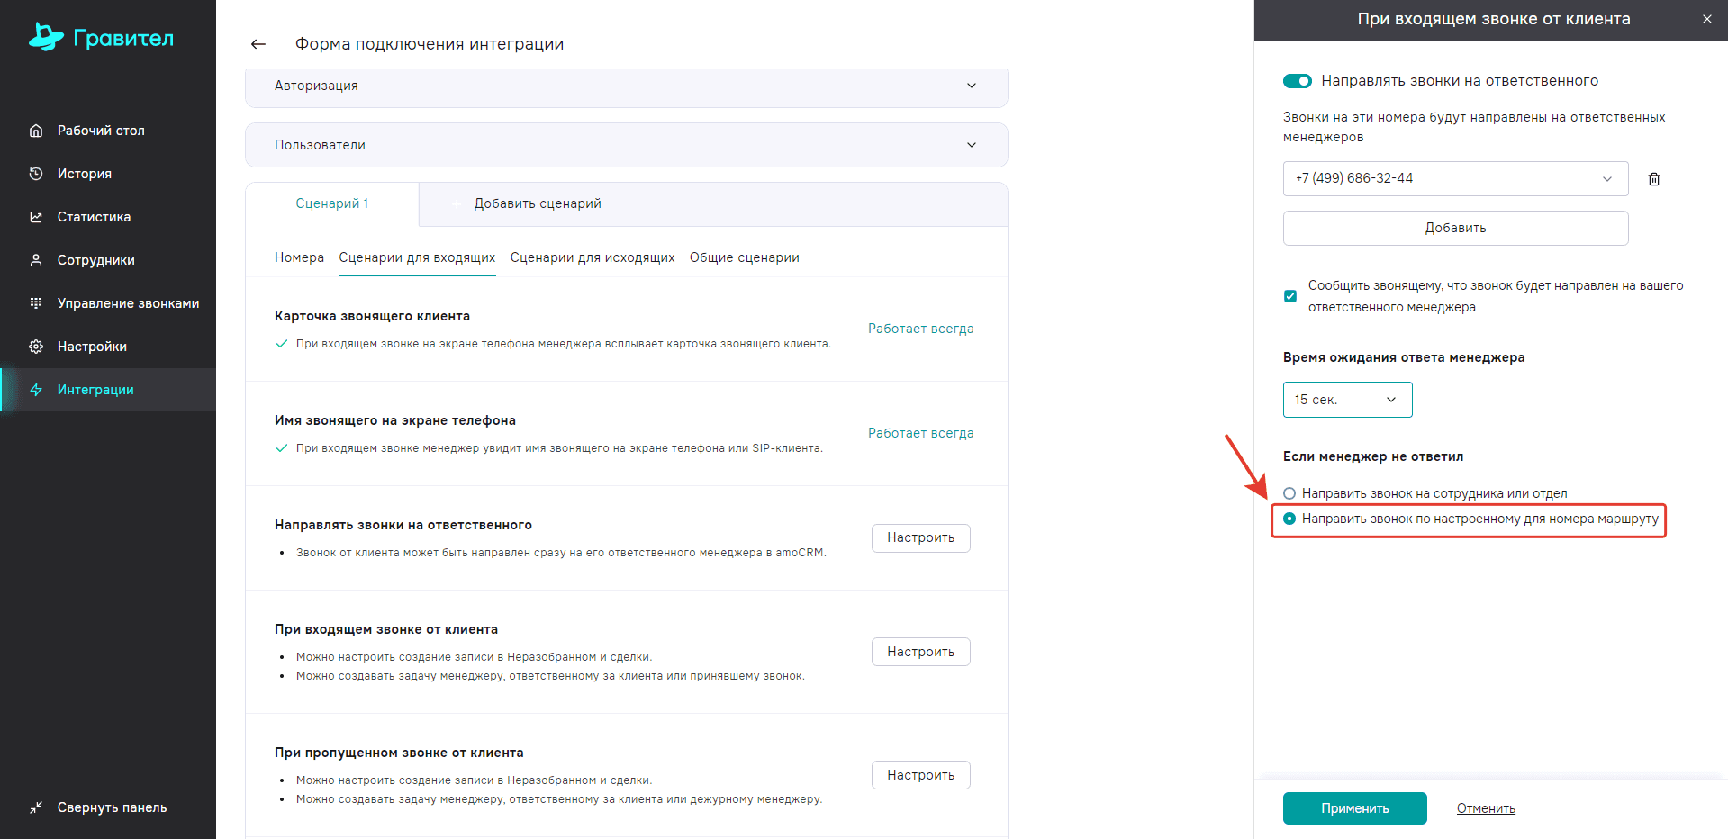Open the Общие сценарии tab
1728x839 pixels.
(x=744, y=257)
